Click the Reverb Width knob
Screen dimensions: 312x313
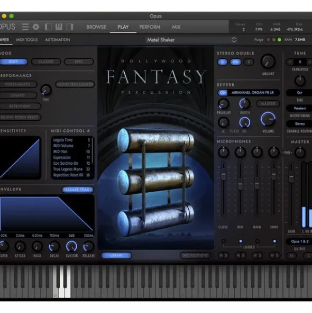coord(244,104)
